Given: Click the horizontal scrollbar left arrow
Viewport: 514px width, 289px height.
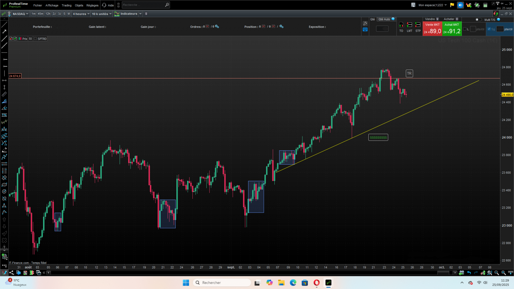Looking at the screenshot, I should 49,273.
